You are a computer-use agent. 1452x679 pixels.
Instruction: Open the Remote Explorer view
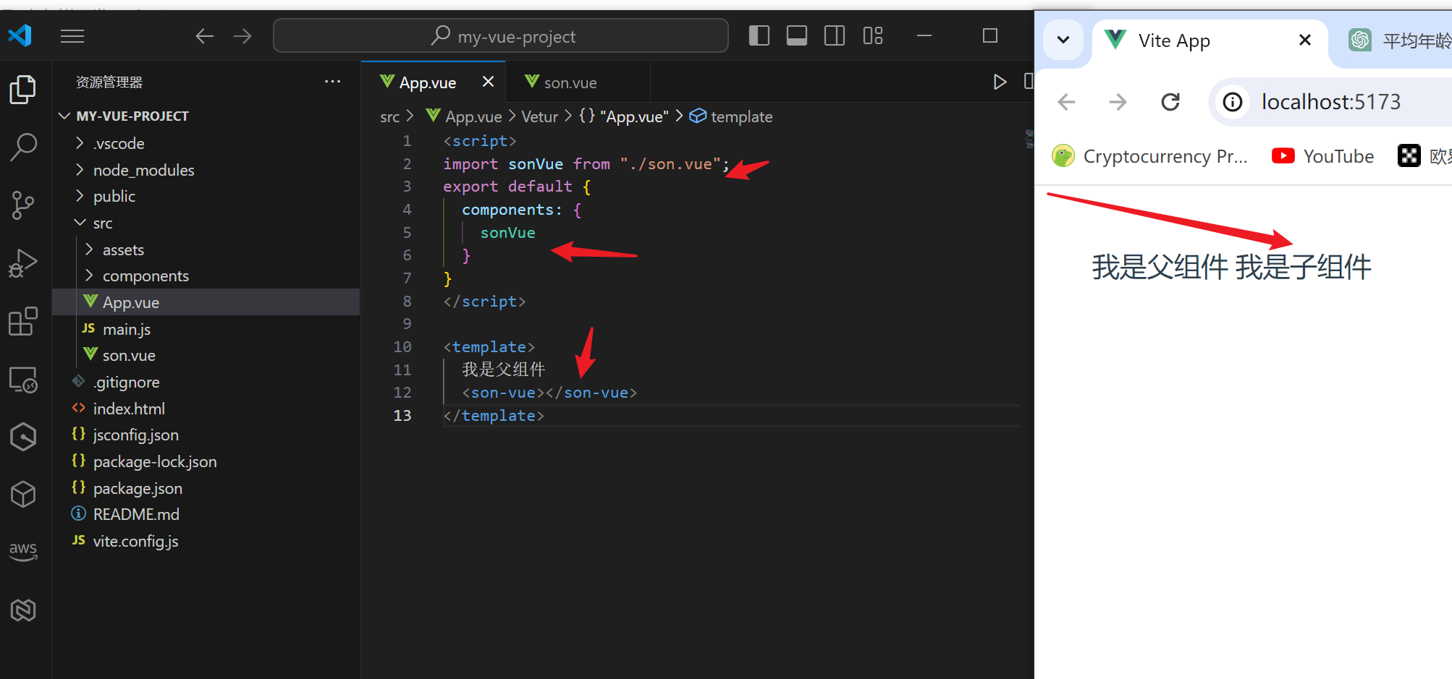click(x=23, y=379)
